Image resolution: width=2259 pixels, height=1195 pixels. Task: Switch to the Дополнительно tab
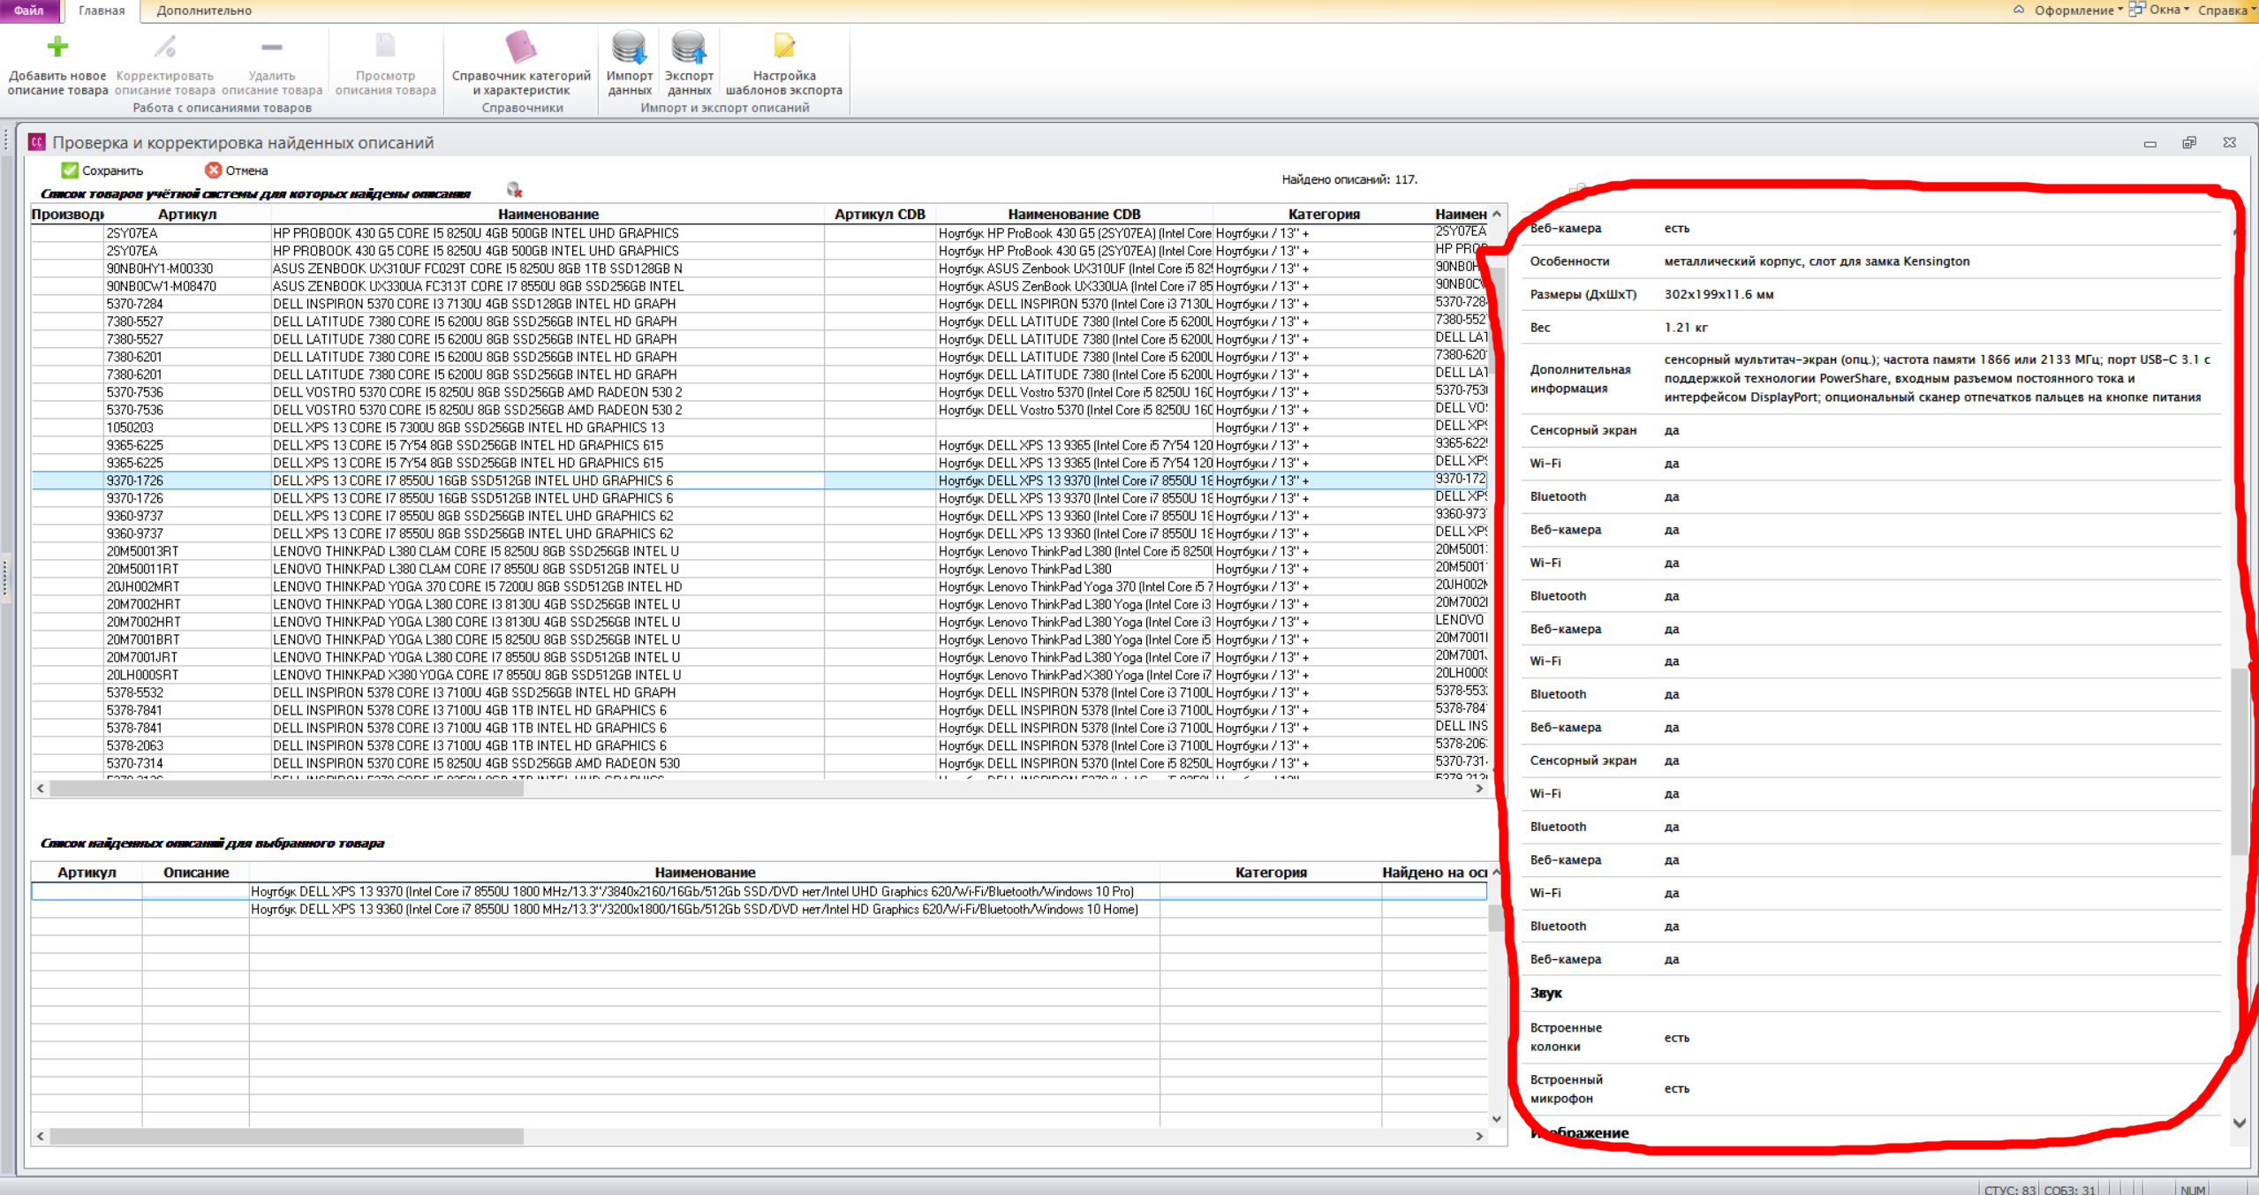(204, 11)
